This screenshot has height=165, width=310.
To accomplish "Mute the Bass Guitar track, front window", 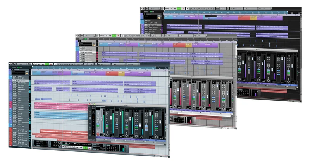I will pos(14,129).
